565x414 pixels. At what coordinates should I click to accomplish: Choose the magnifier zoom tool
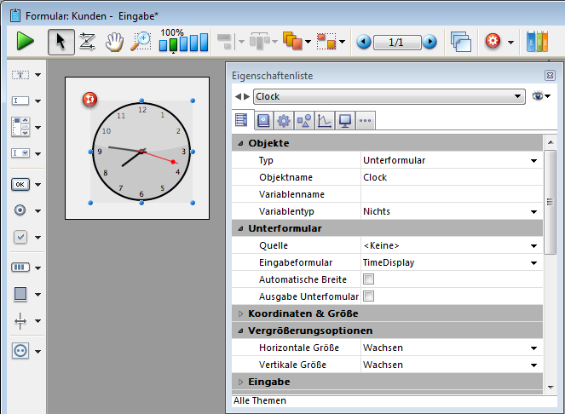[x=141, y=41]
